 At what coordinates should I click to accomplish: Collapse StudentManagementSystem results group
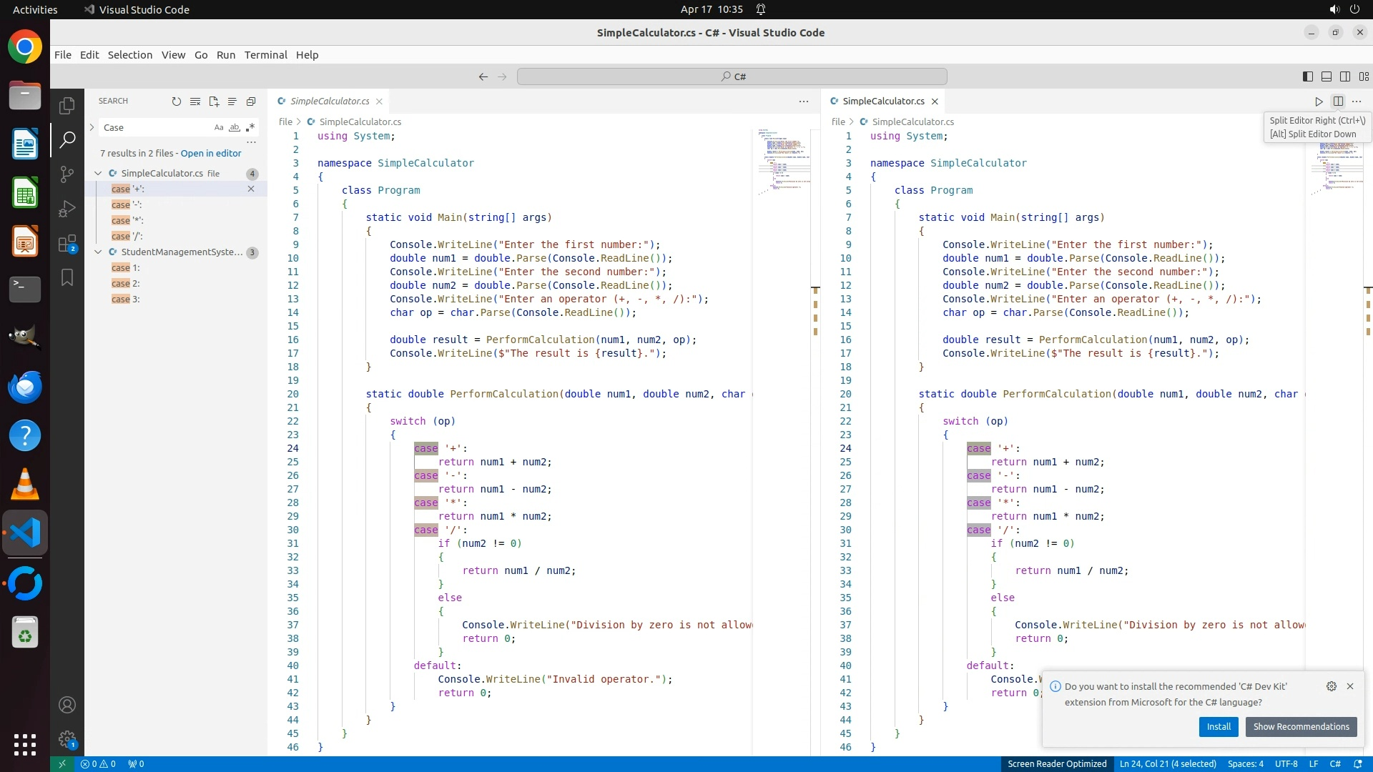pos(98,252)
